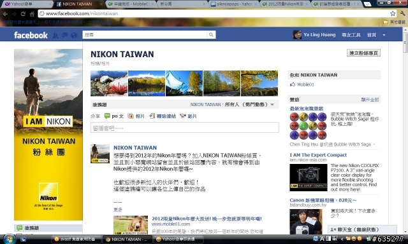The image size is (408, 244).
Task: Open the 2012 Nikon calendar giveaway link
Action: (207, 219)
